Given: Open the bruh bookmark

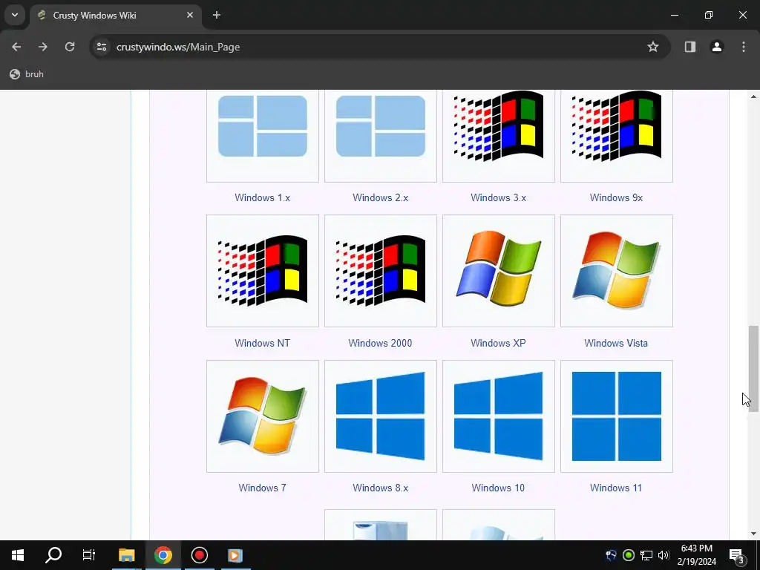Looking at the screenshot, I should (x=27, y=74).
